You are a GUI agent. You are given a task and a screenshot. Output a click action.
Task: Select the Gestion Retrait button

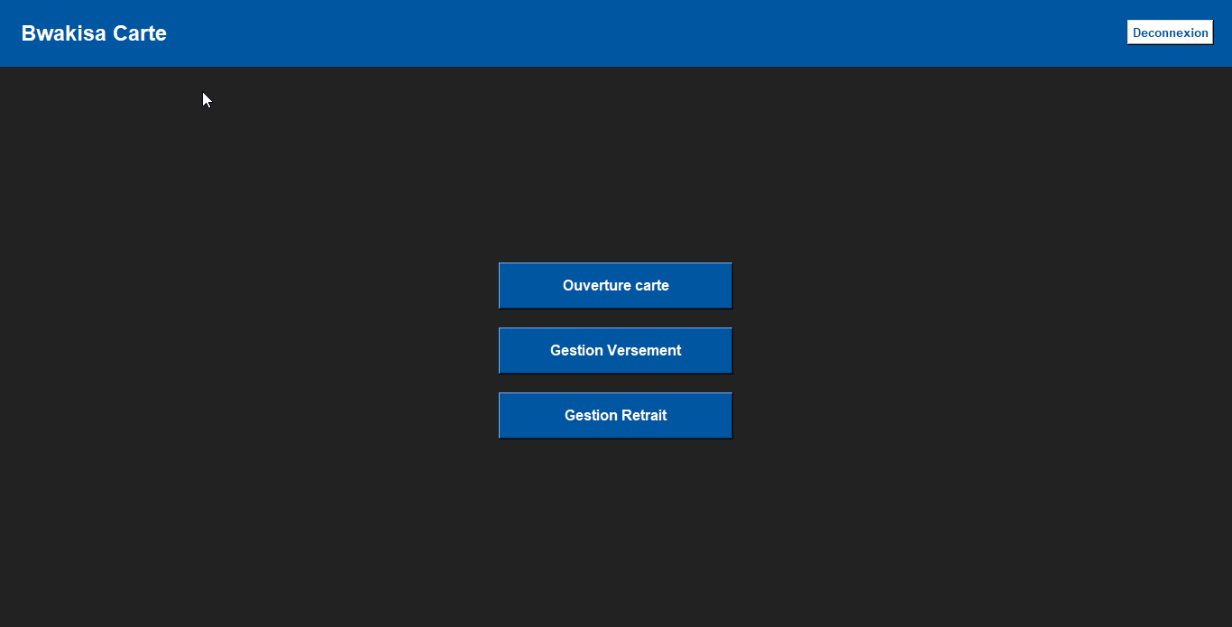click(x=615, y=415)
